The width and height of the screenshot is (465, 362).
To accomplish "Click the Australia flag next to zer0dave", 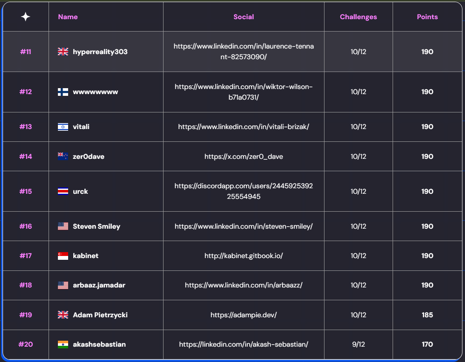I will [62, 156].
